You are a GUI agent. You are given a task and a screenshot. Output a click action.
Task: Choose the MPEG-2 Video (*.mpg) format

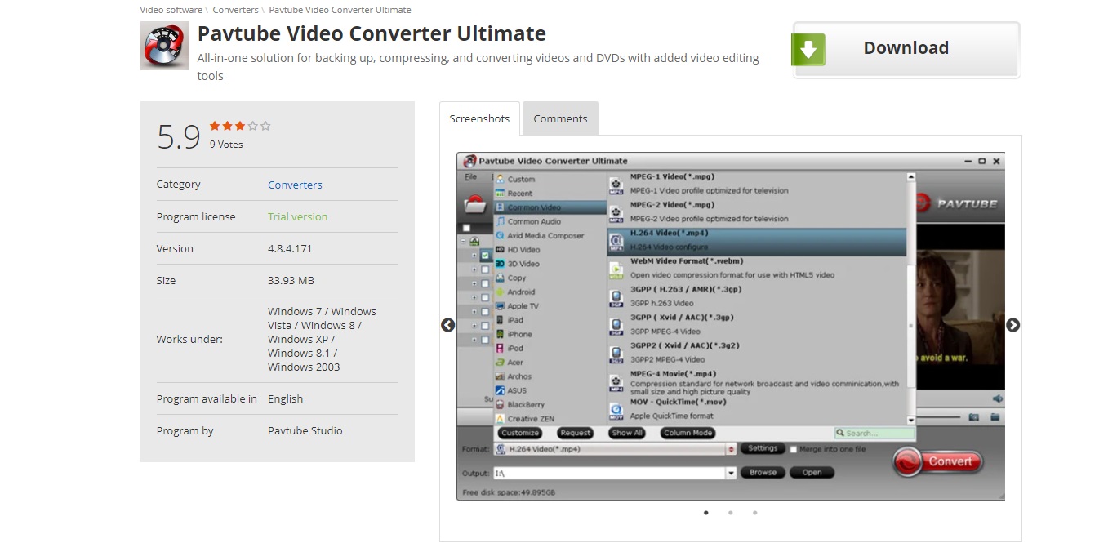click(757, 212)
